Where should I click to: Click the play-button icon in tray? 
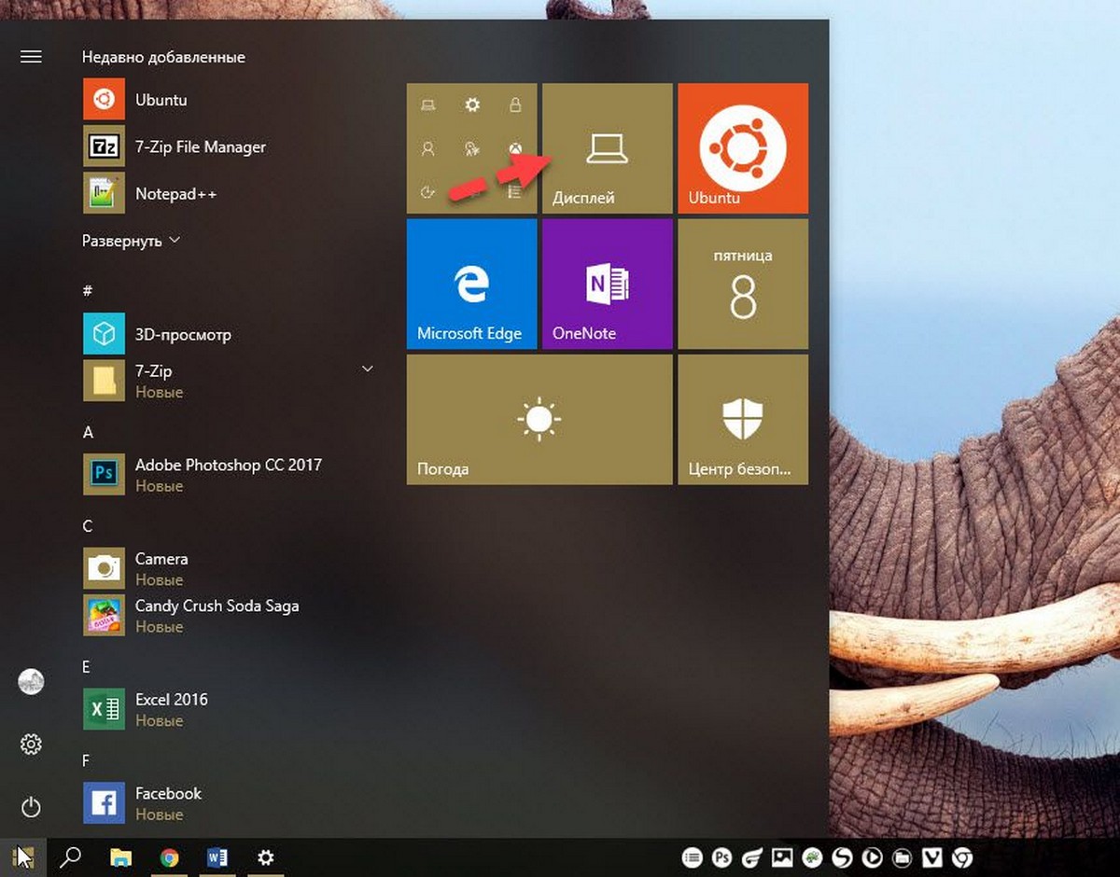pos(872,856)
